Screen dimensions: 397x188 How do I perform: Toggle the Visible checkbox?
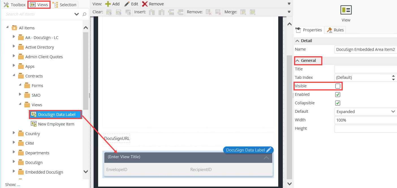point(338,86)
